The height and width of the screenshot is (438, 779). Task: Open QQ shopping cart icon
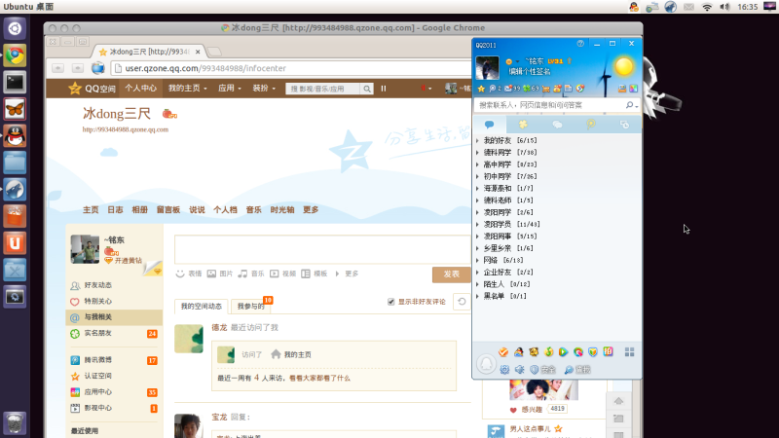(x=546, y=89)
